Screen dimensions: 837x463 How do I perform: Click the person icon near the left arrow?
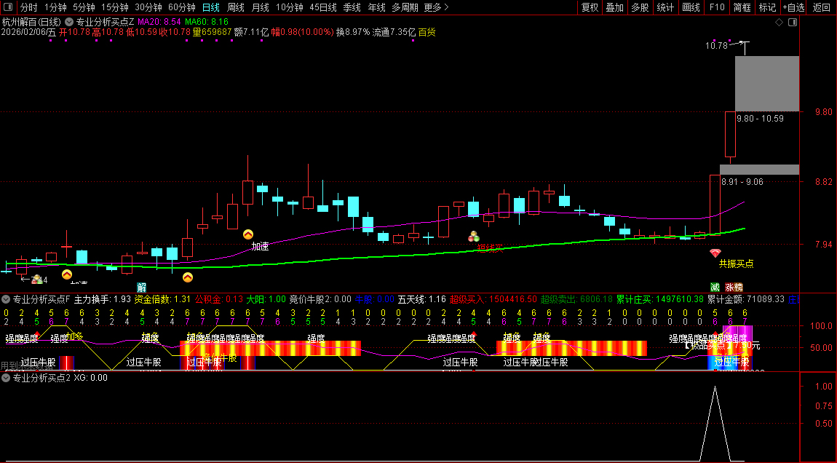click(37, 279)
